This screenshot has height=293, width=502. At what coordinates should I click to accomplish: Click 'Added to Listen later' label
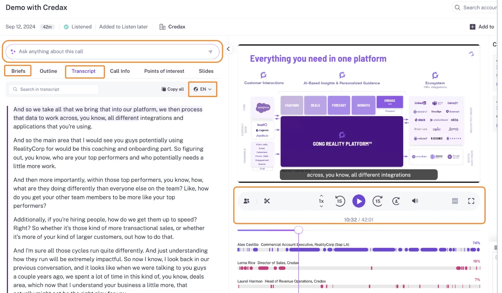[123, 27]
